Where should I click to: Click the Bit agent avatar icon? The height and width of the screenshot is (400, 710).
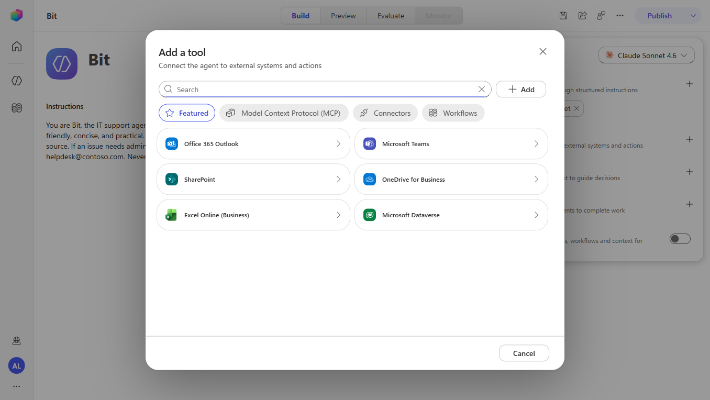(x=62, y=64)
